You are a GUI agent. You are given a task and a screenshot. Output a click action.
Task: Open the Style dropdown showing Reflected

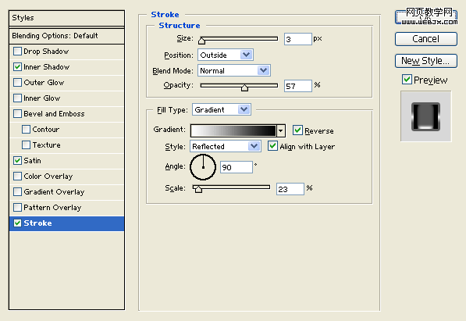(x=226, y=146)
